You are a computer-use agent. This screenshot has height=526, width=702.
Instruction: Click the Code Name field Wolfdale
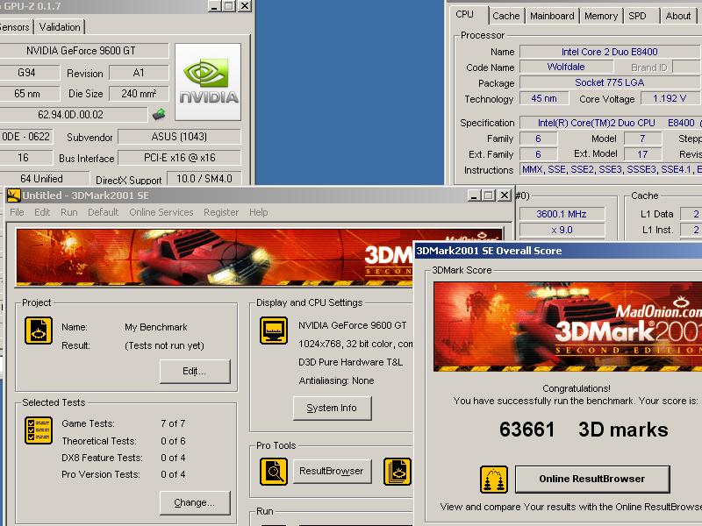[566, 68]
